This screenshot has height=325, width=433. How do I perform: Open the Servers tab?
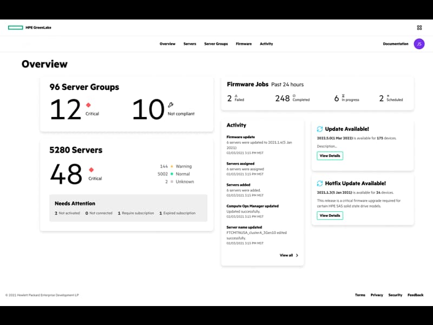tap(190, 44)
